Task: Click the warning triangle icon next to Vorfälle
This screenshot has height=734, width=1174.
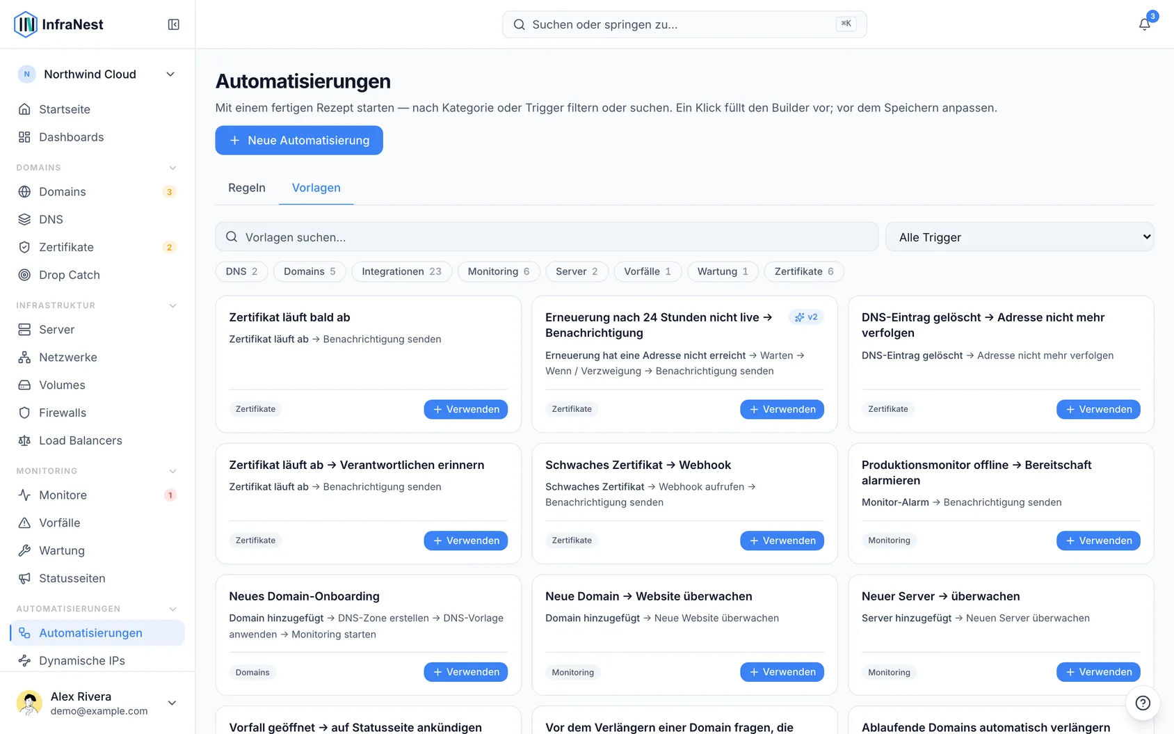Action: tap(24, 522)
